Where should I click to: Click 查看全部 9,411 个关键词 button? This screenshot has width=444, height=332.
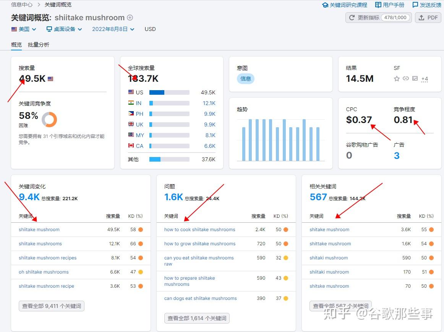[52, 306]
